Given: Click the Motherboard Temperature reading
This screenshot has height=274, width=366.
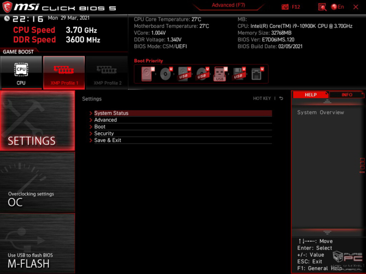Looking at the screenshot, I should coord(172,26).
